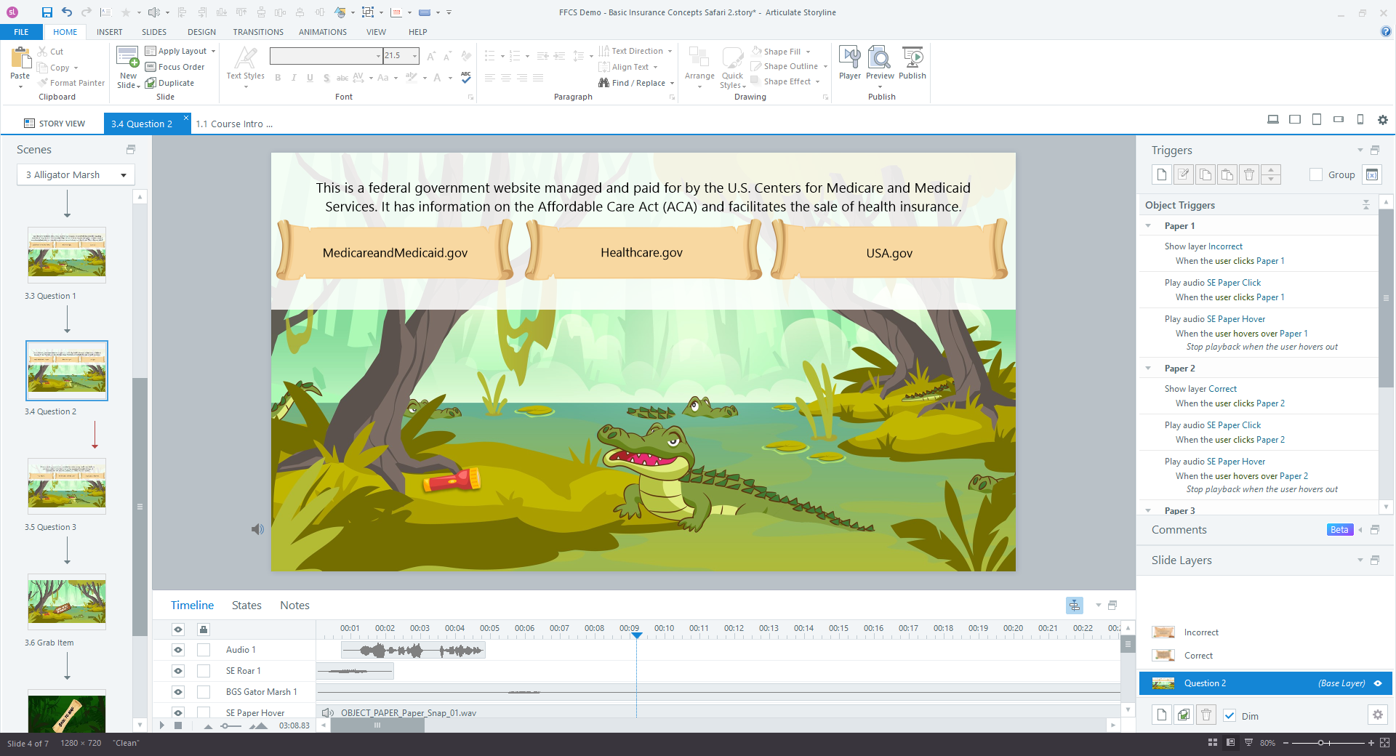Open stage settings gear icon
This screenshot has height=756, width=1396.
pyautogui.click(x=1383, y=120)
